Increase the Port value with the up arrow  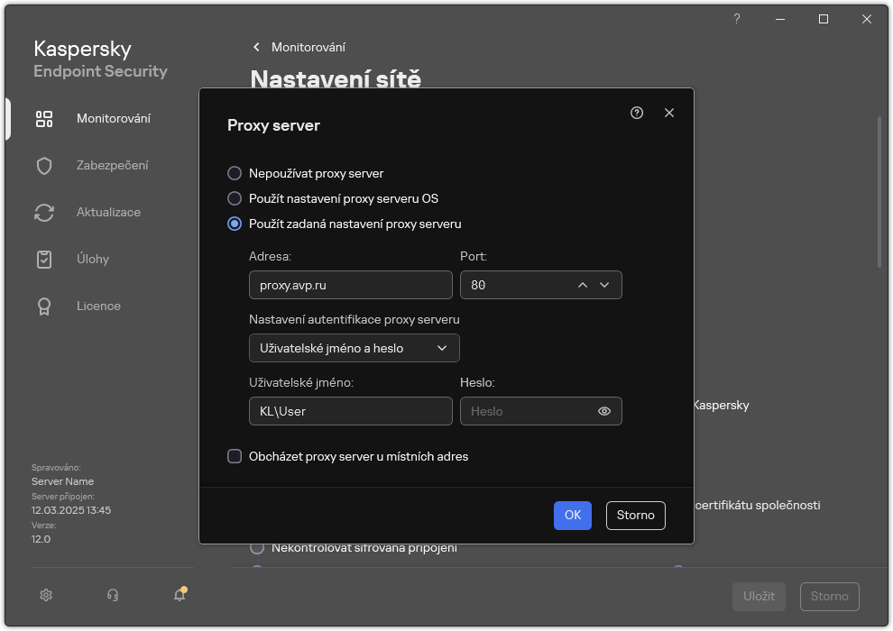[583, 285]
